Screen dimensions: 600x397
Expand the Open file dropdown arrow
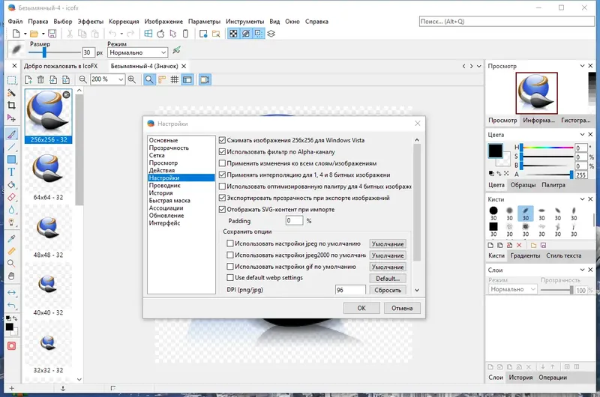[43, 34]
